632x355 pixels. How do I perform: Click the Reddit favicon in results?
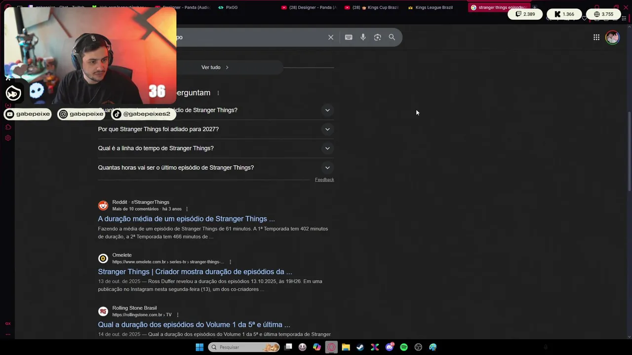pos(103,206)
